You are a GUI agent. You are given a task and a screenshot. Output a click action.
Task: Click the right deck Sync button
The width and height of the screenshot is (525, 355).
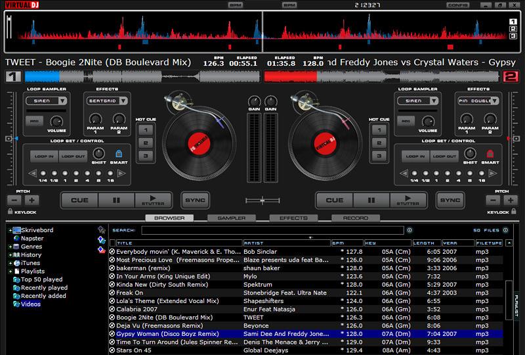[450, 201]
